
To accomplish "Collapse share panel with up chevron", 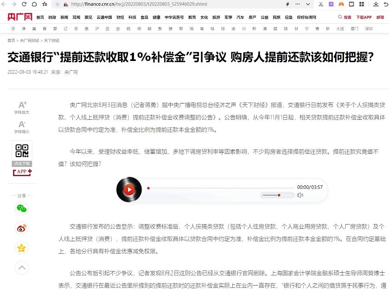I will [22, 267].
